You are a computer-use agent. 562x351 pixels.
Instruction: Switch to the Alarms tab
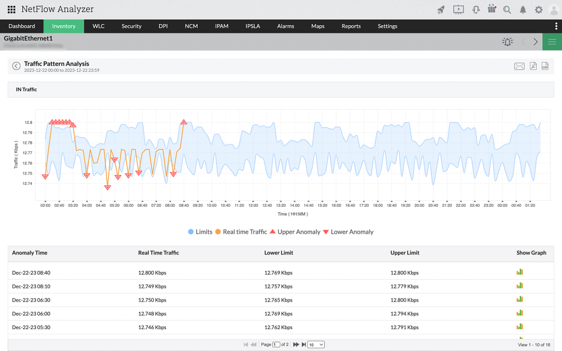coord(285,26)
